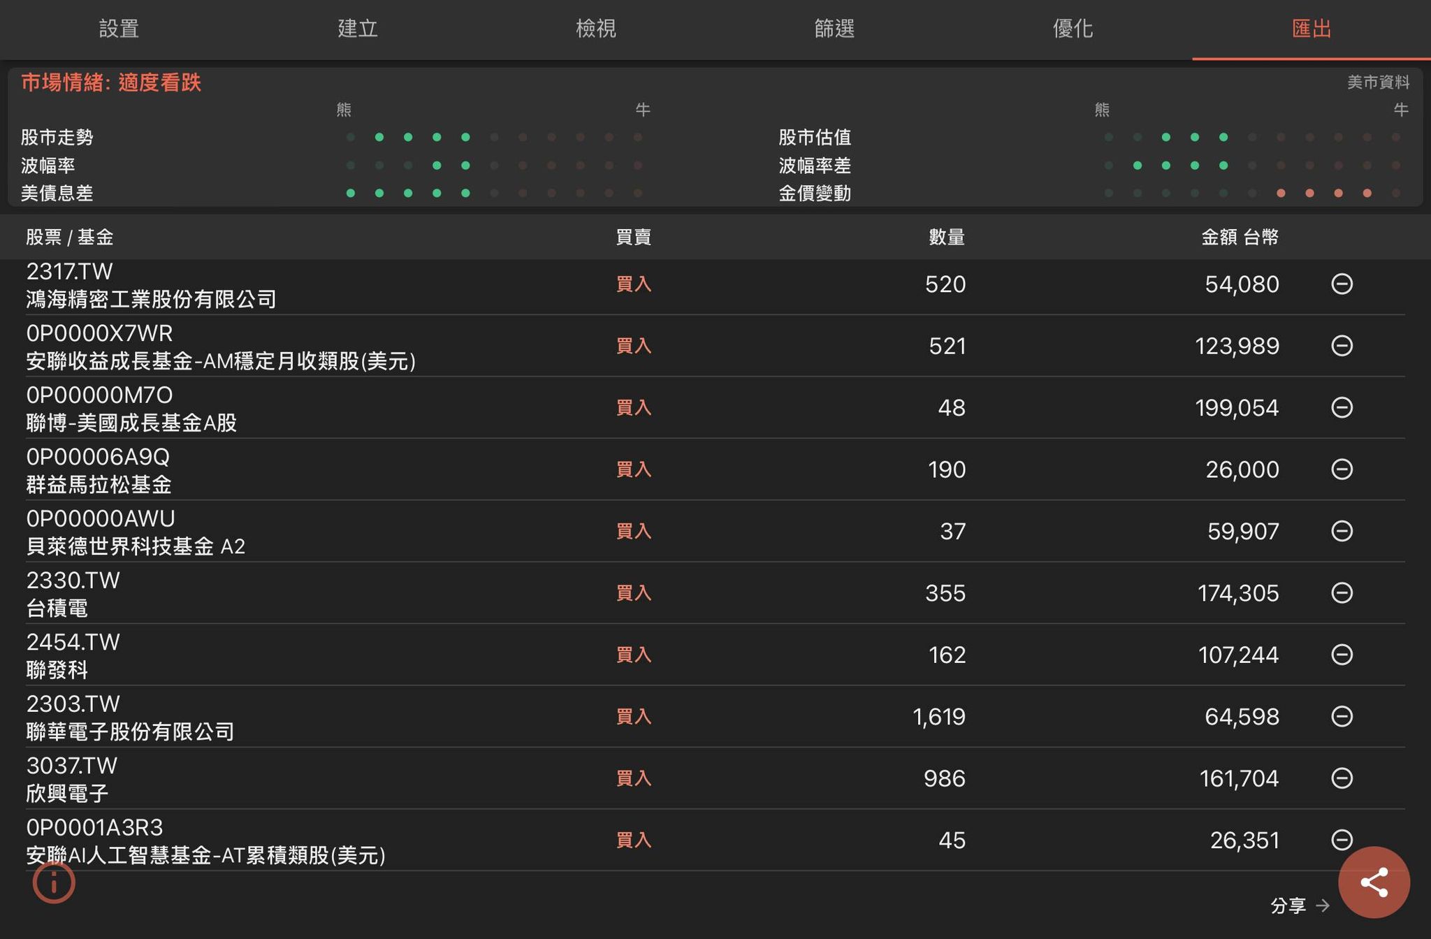Open the 篩選 tab

[x=834, y=29]
